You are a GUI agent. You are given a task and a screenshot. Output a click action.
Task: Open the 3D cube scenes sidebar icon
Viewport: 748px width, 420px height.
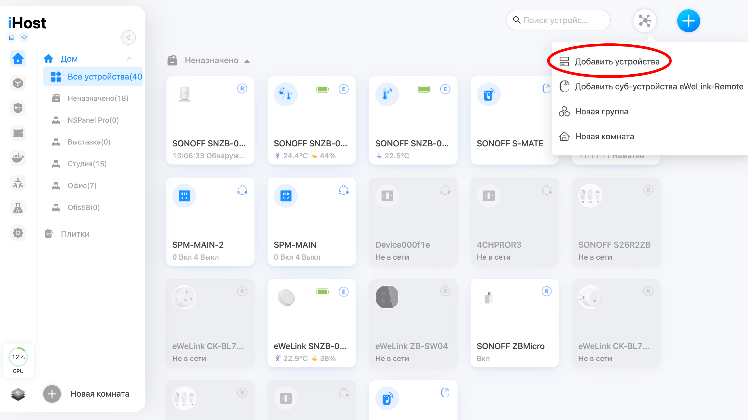[18, 83]
